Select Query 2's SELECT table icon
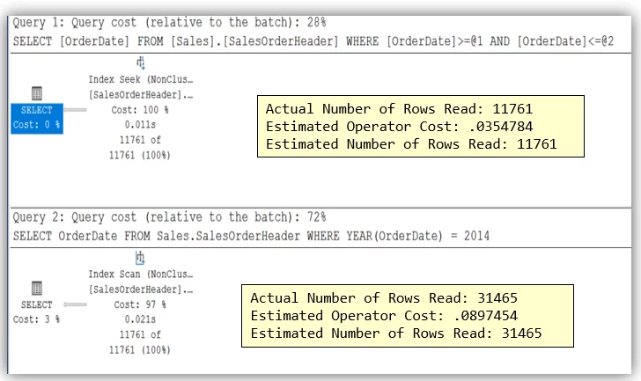 point(36,288)
